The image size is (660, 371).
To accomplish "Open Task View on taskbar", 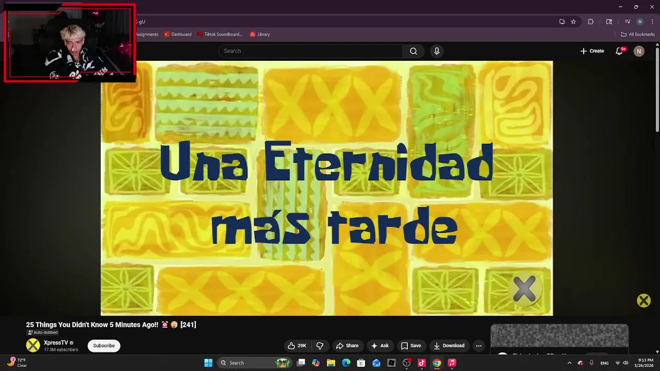I will [301, 363].
